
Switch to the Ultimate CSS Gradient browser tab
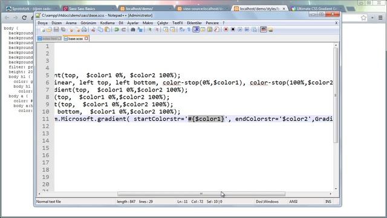click(317, 8)
